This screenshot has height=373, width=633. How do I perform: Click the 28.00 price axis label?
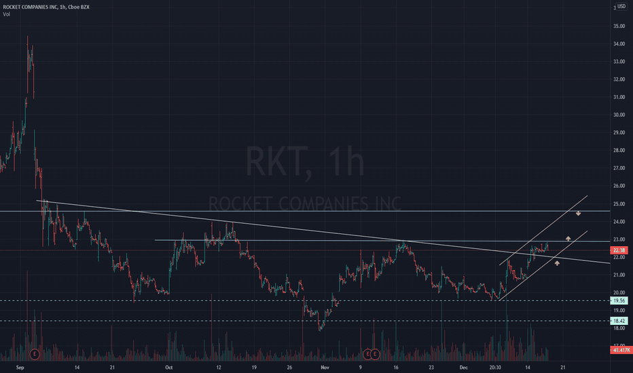coord(619,151)
